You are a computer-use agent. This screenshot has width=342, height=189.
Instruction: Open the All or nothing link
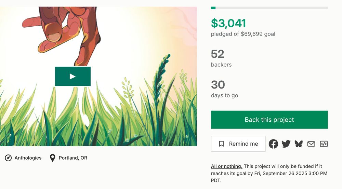226,166
